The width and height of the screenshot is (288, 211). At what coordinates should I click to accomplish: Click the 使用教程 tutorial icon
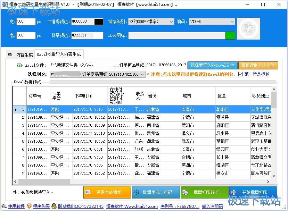tap(4, 206)
